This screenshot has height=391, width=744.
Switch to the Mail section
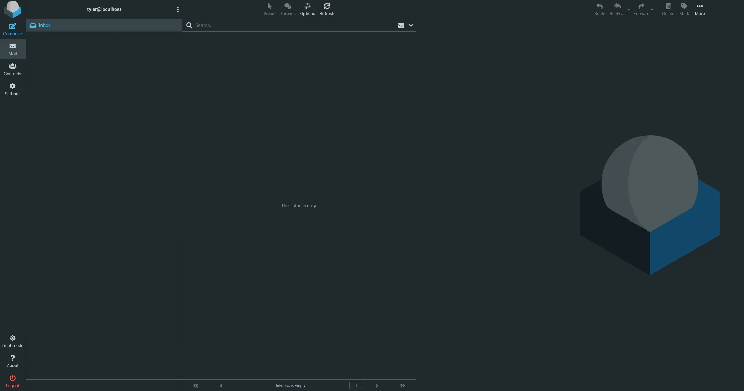click(x=12, y=49)
